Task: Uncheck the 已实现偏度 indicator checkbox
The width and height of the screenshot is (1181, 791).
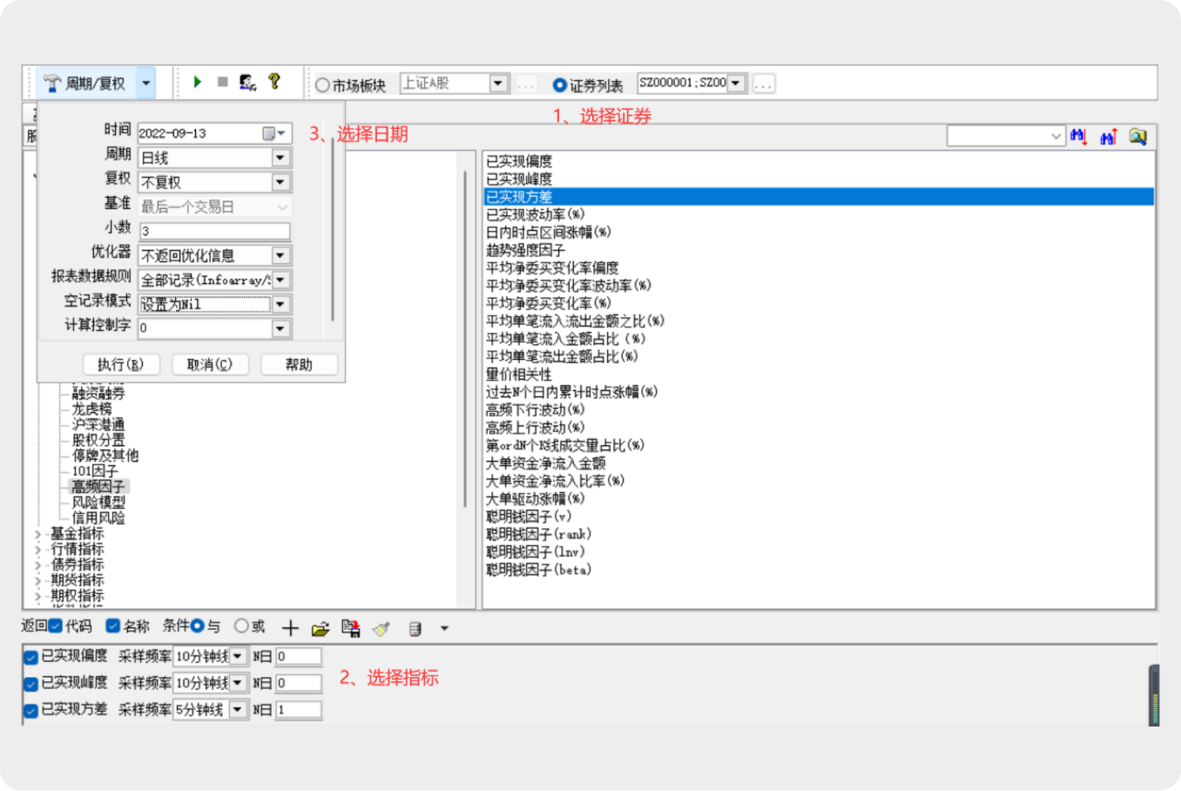Action: tap(30, 657)
